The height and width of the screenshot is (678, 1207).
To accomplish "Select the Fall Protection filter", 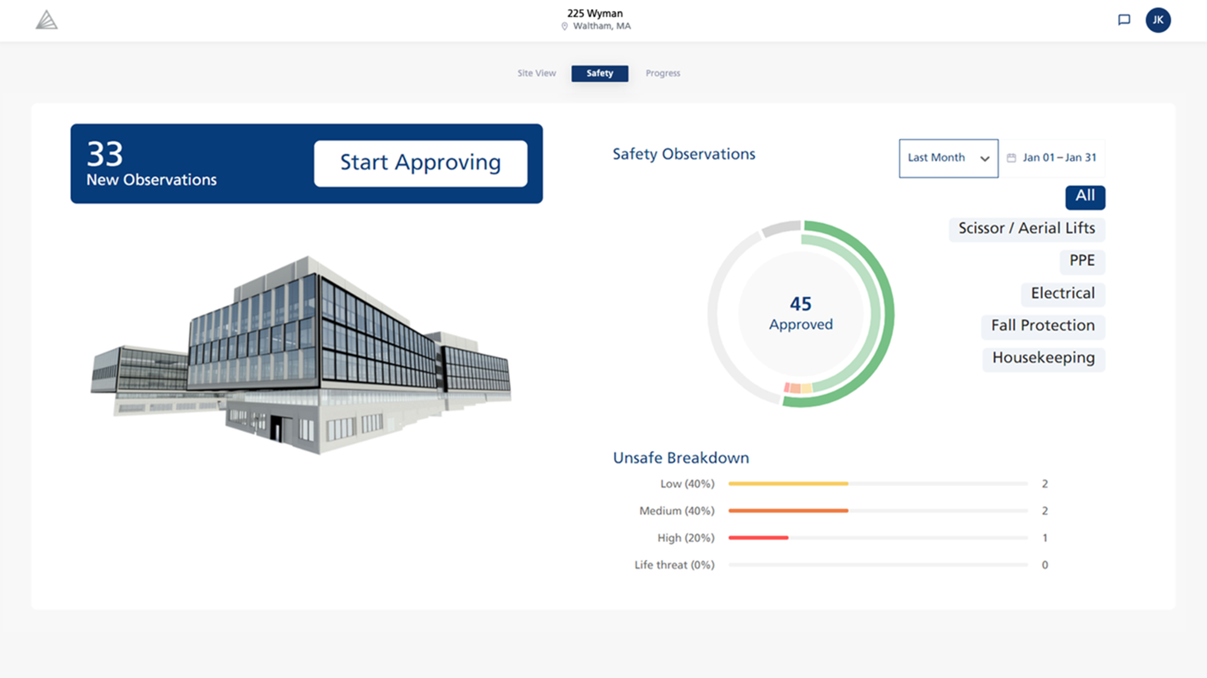I will point(1042,326).
